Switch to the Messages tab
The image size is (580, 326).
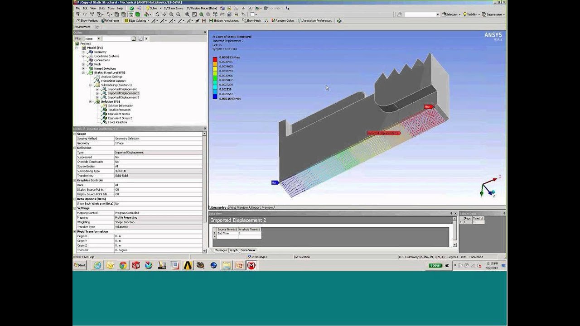tap(220, 250)
